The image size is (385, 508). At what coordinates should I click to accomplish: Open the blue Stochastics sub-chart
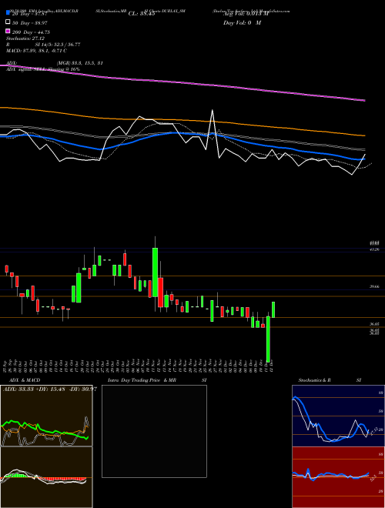(x=338, y=416)
